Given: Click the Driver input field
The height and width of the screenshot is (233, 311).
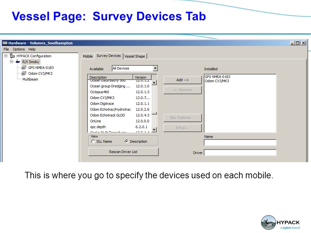Looking at the screenshot, I should pyautogui.click(x=240, y=152).
